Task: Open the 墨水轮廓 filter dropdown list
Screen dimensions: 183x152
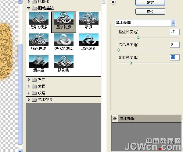Action: (x=174, y=23)
